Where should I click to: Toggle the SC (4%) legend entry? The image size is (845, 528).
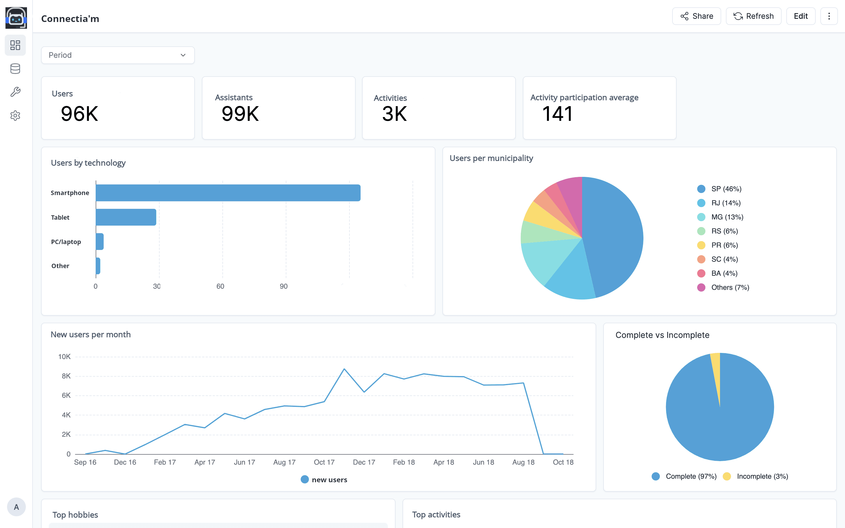point(718,259)
